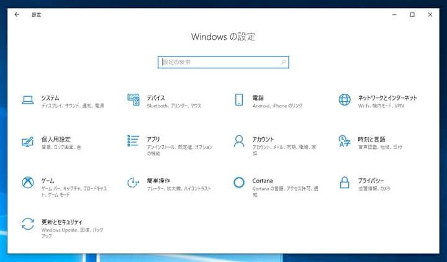Viewport: 447px width, 262px height.
Task: Open the 更新とセキュリティ refresh arrows icon
Action: [28, 224]
